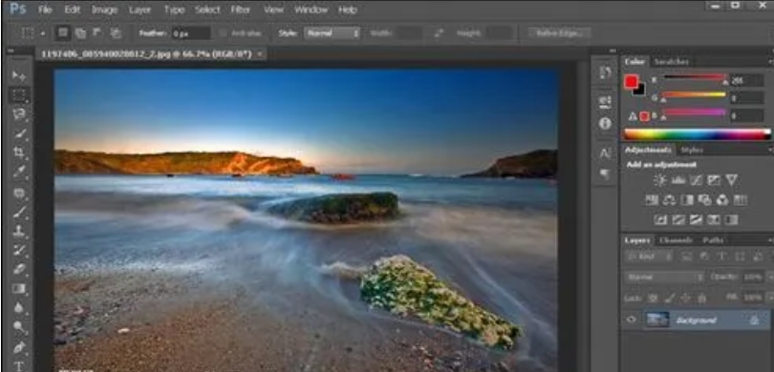Click the Refine Edge button
774x372 pixels.
click(559, 33)
